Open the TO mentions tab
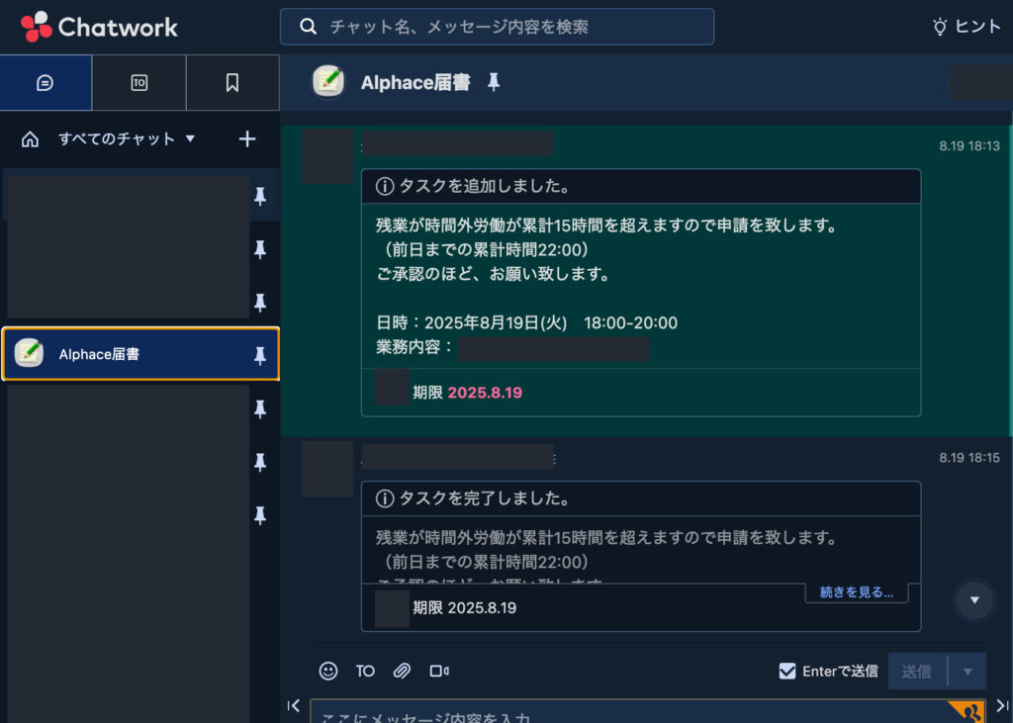The image size is (1013, 723). [x=138, y=83]
